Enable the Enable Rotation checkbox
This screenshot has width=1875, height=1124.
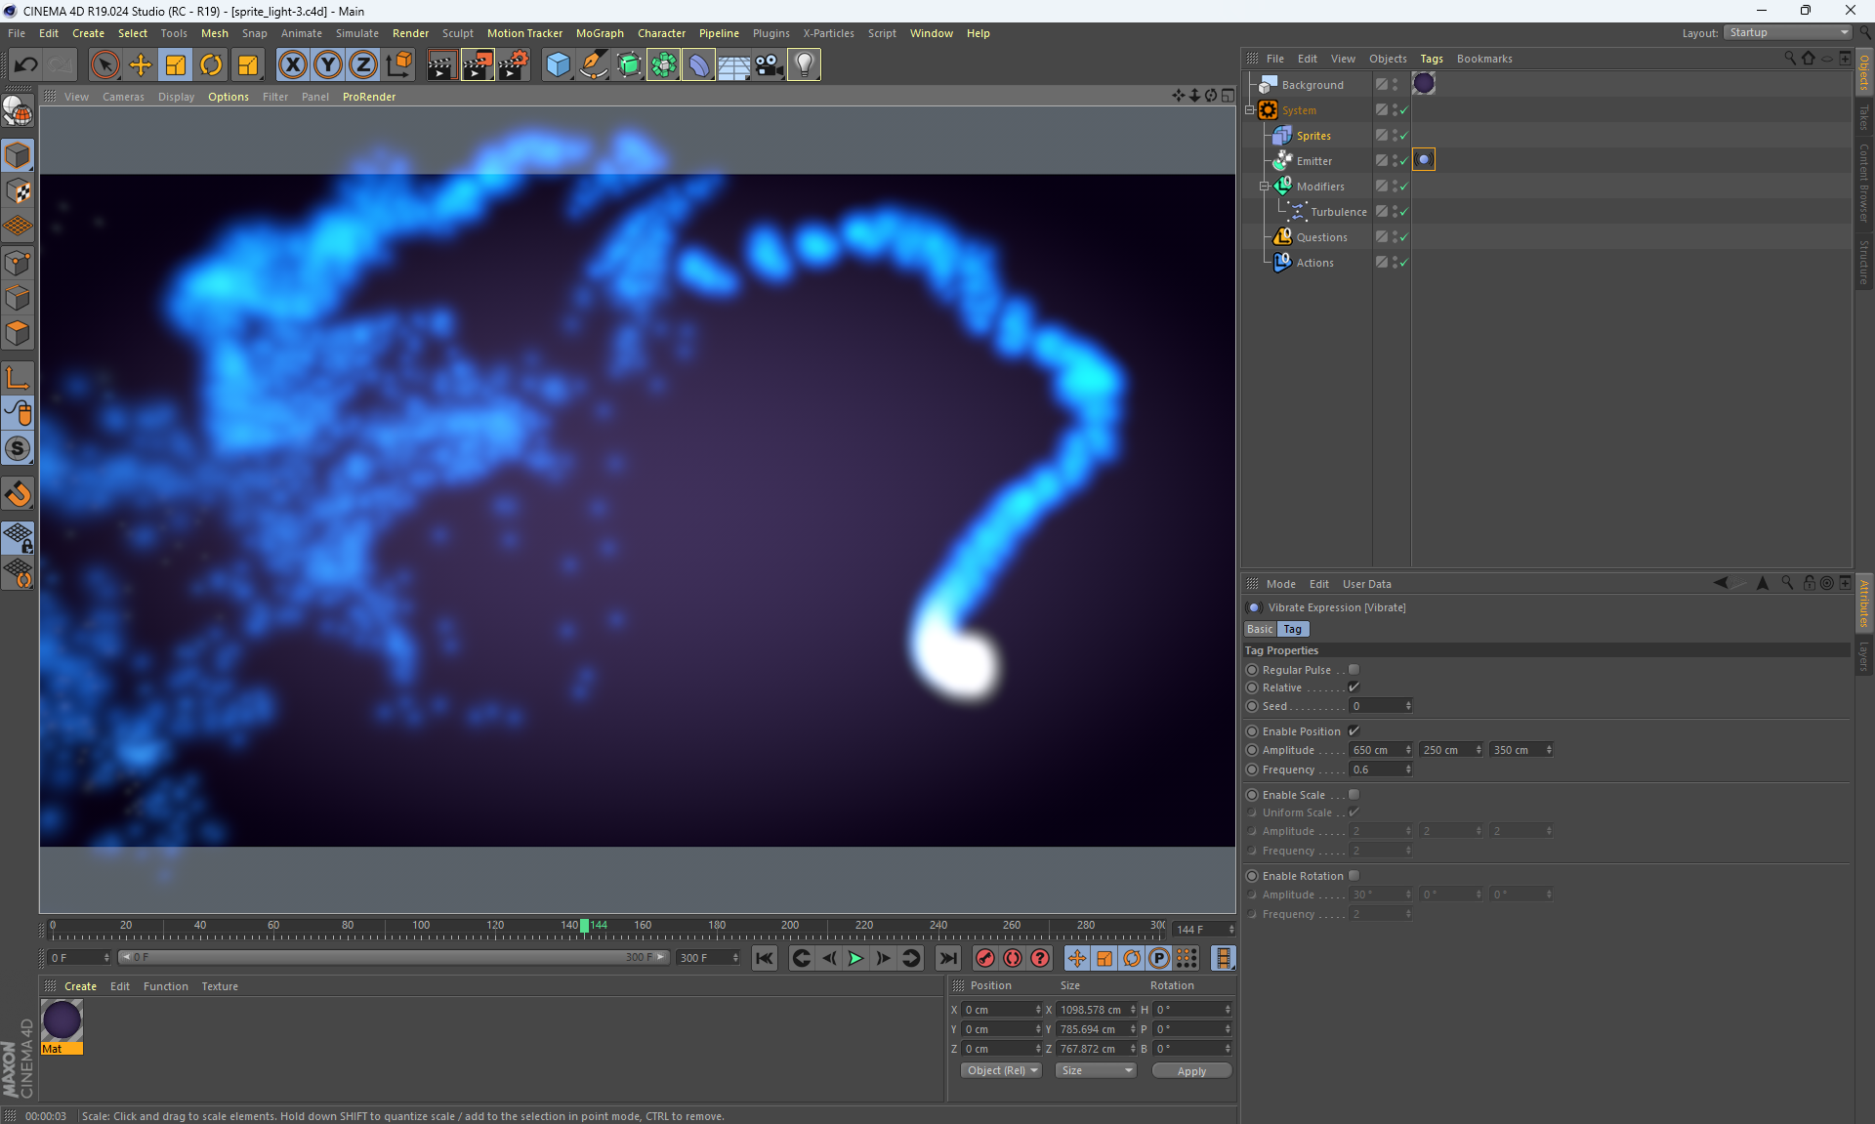pos(1354,876)
